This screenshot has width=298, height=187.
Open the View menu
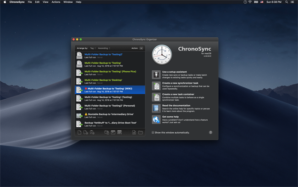(45, 2)
